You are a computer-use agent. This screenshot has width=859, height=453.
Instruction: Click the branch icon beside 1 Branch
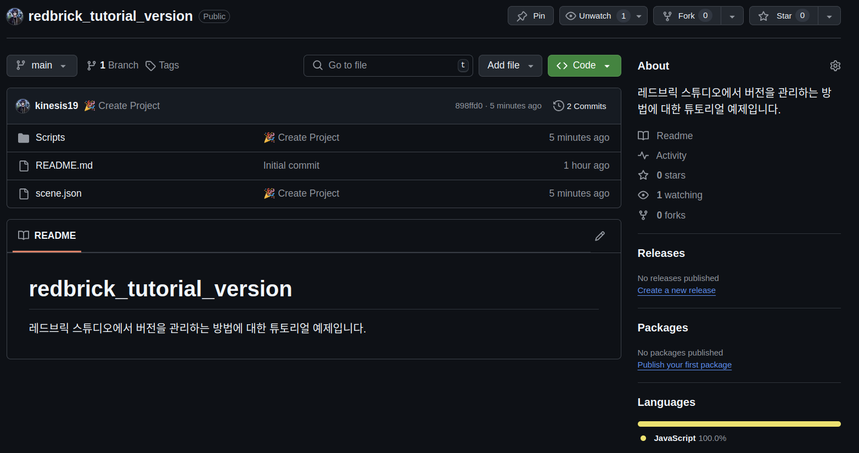pos(92,66)
